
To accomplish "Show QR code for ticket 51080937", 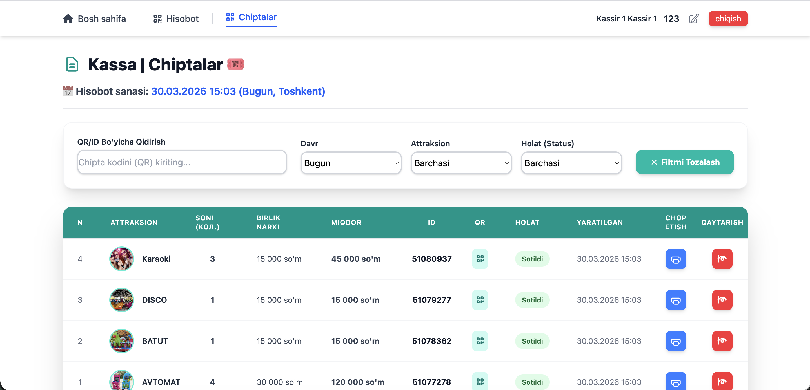I will tap(480, 259).
